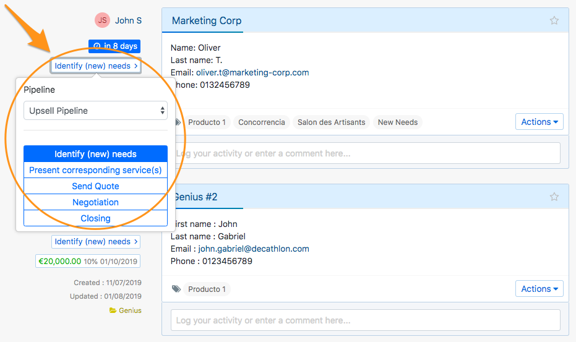The height and width of the screenshot is (342, 576).
Task: Expand the lower 'Identify (new) needs' step button
Action: pos(96,242)
